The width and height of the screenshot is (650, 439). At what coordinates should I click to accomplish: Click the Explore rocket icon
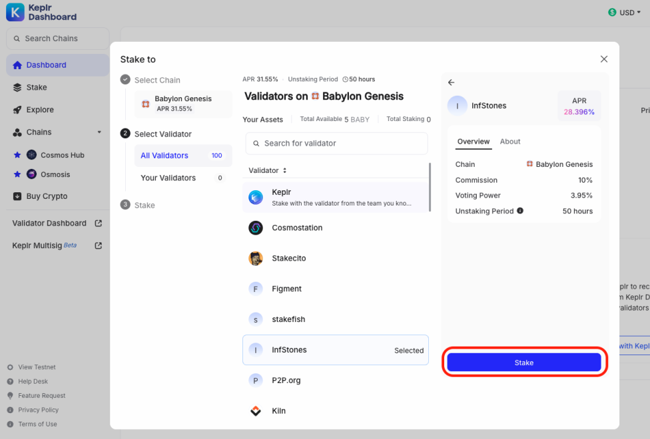coord(17,110)
